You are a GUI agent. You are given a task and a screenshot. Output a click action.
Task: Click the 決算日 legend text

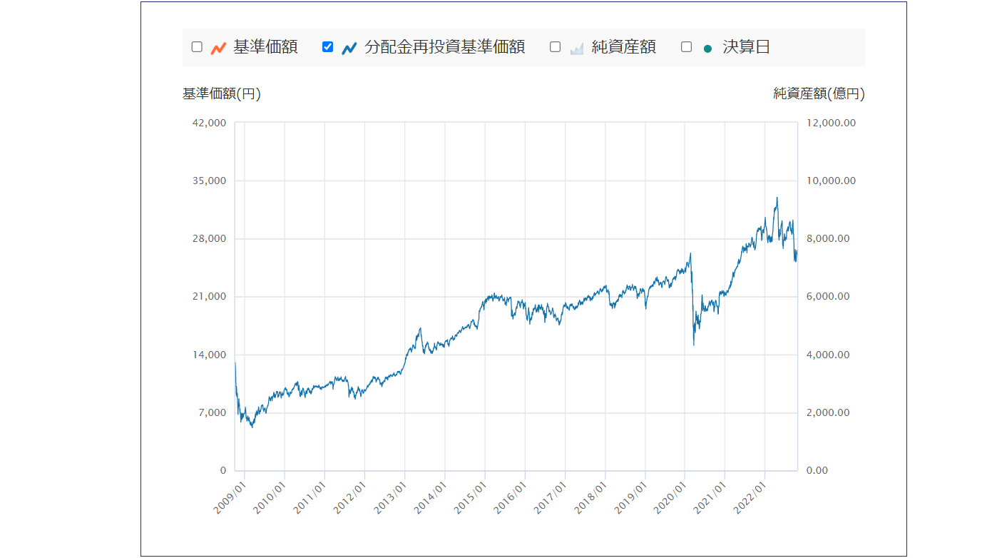coord(746,47)
